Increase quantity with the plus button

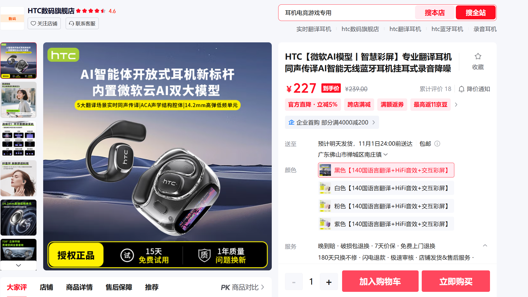click(x=329, y=282)
